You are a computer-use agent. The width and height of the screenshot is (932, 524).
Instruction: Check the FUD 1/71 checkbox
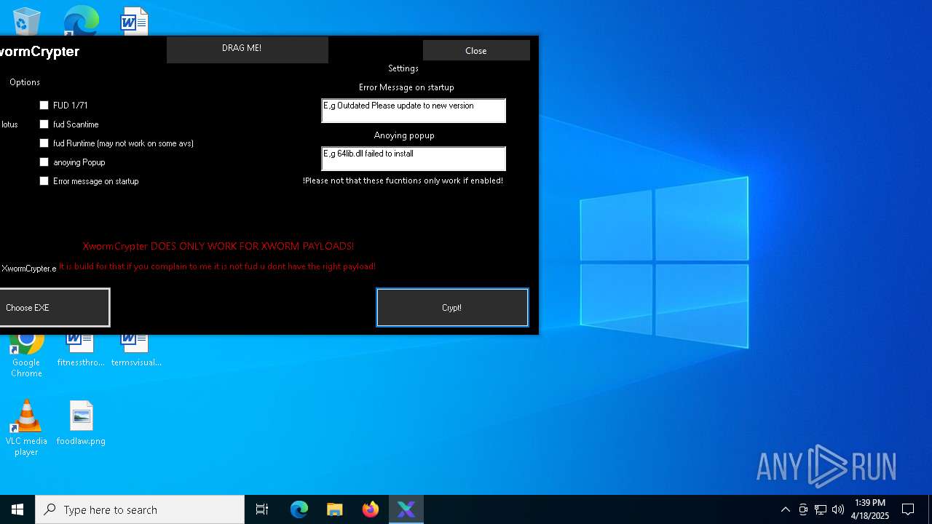coord(44,106)
